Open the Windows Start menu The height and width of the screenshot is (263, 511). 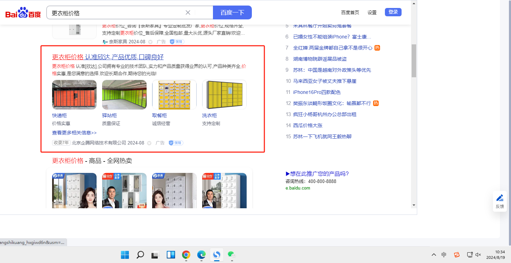coord(125,255)
